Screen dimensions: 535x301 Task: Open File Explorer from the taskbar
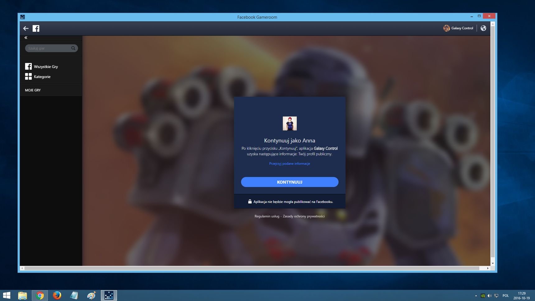[22, 295]
